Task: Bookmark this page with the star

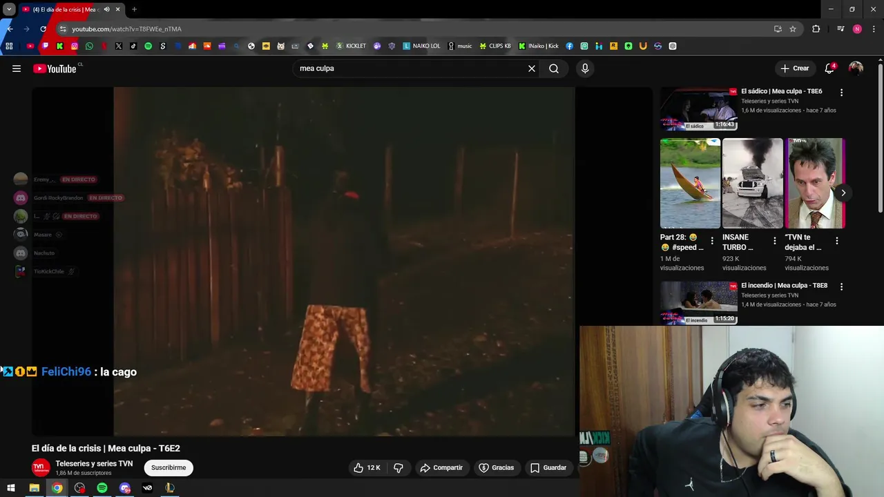Action: (793, 29)
